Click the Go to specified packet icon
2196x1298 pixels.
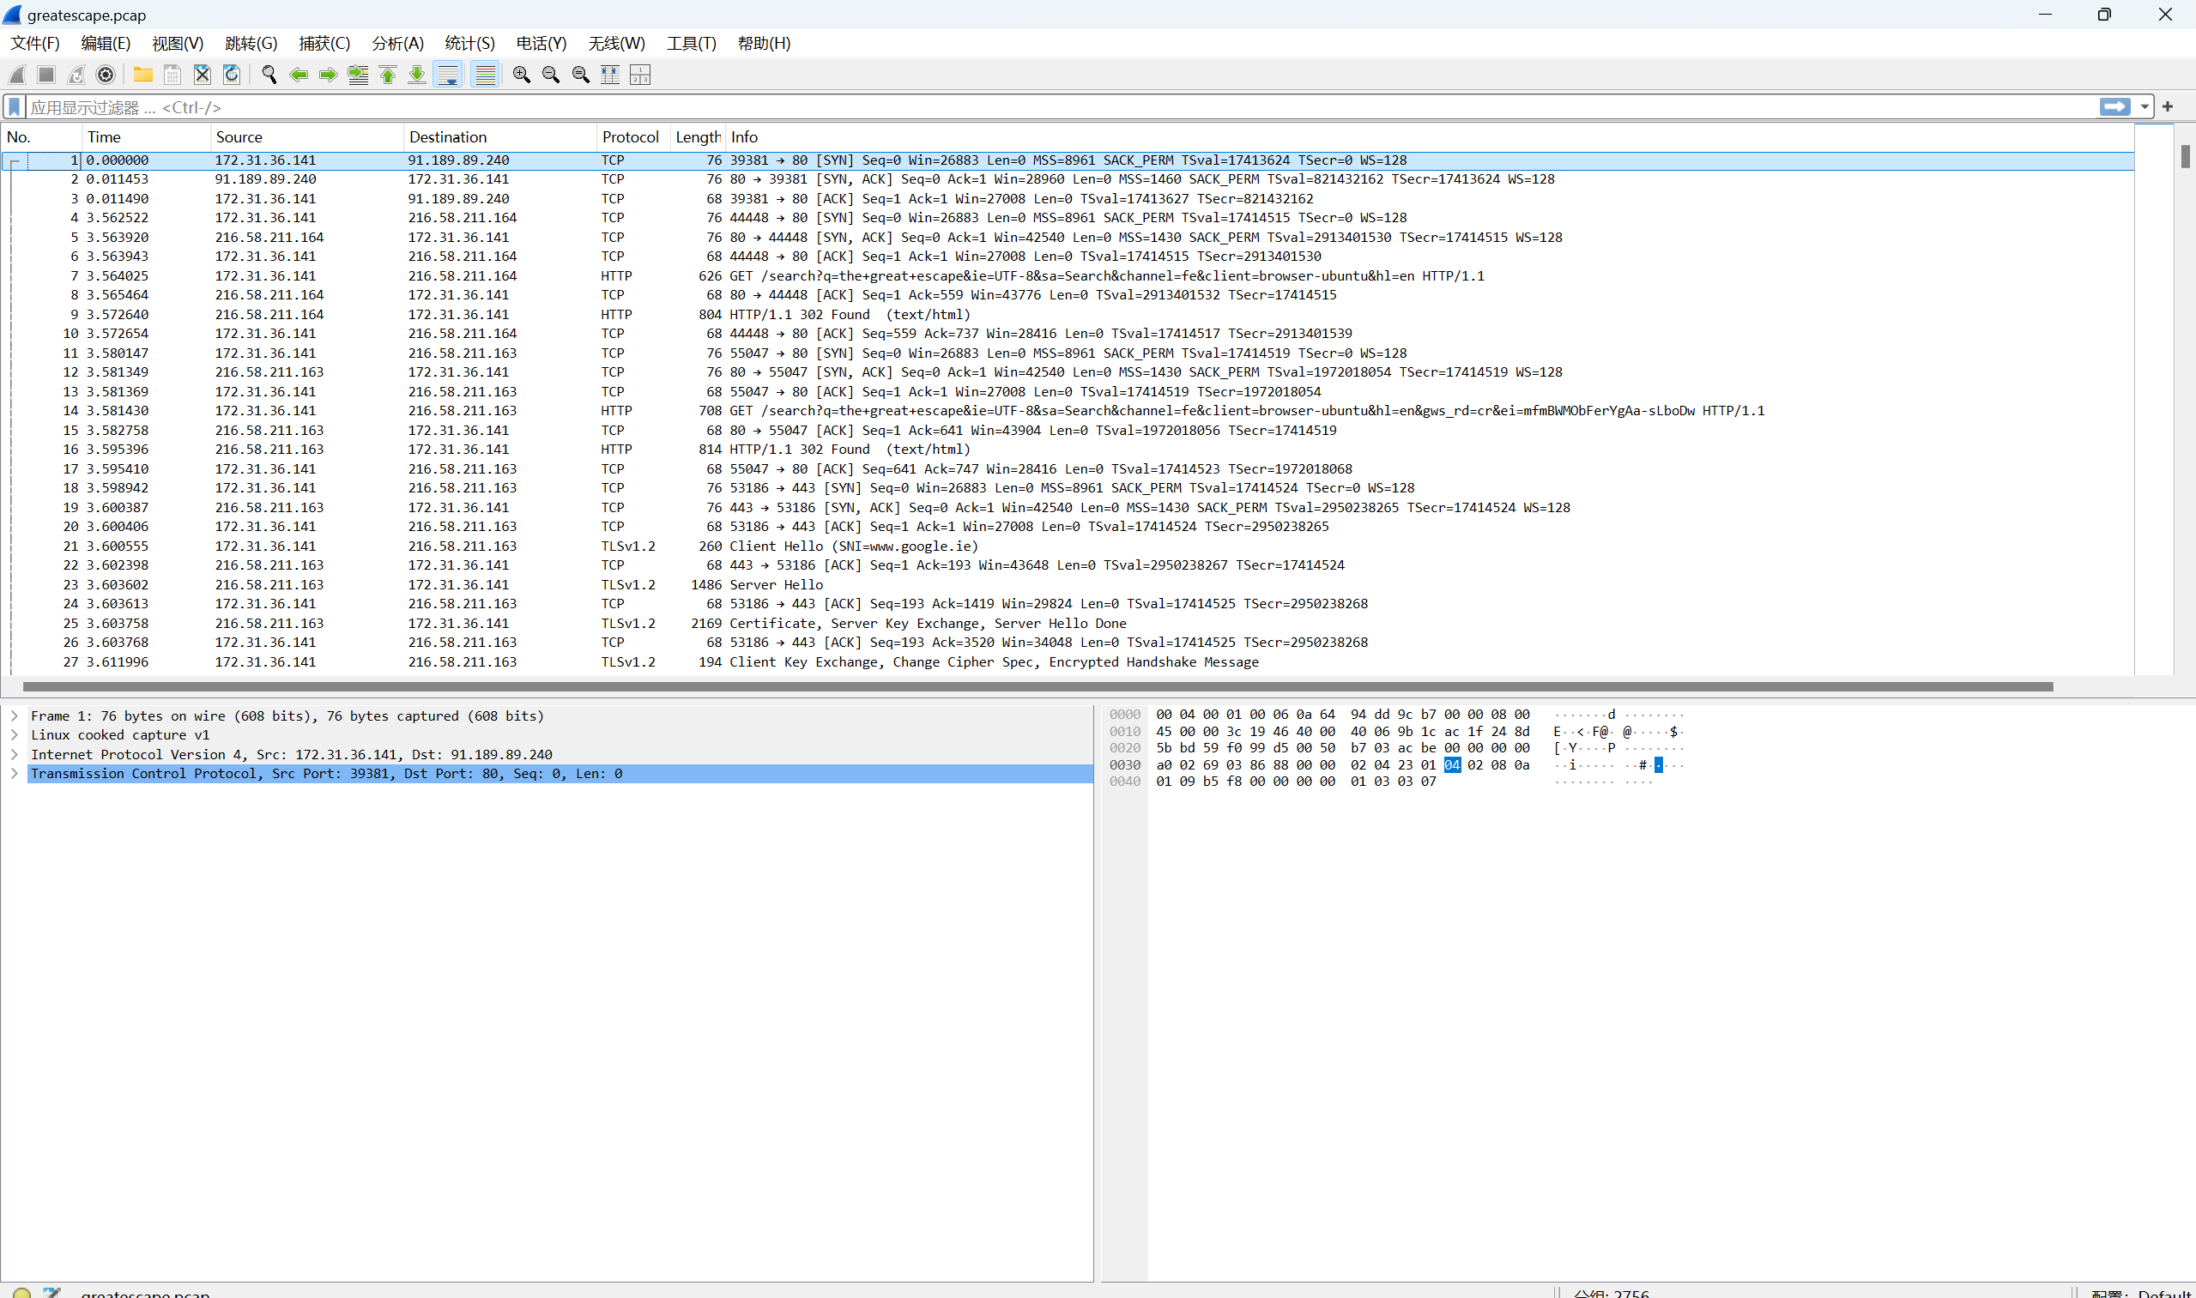[x=358, y=75]
